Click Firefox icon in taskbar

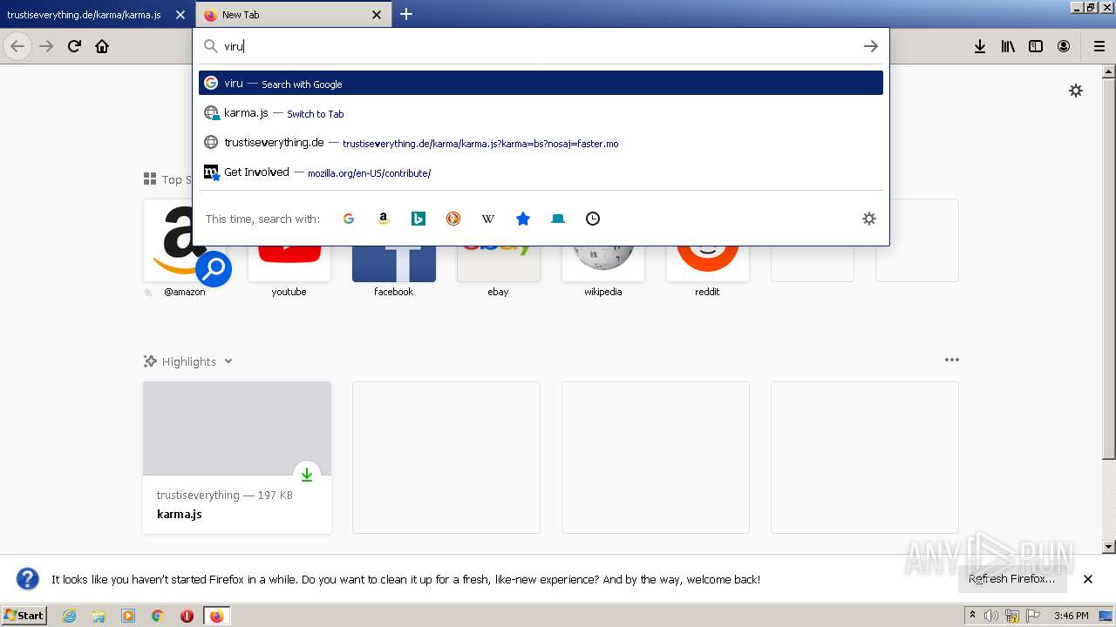[216, 616]
